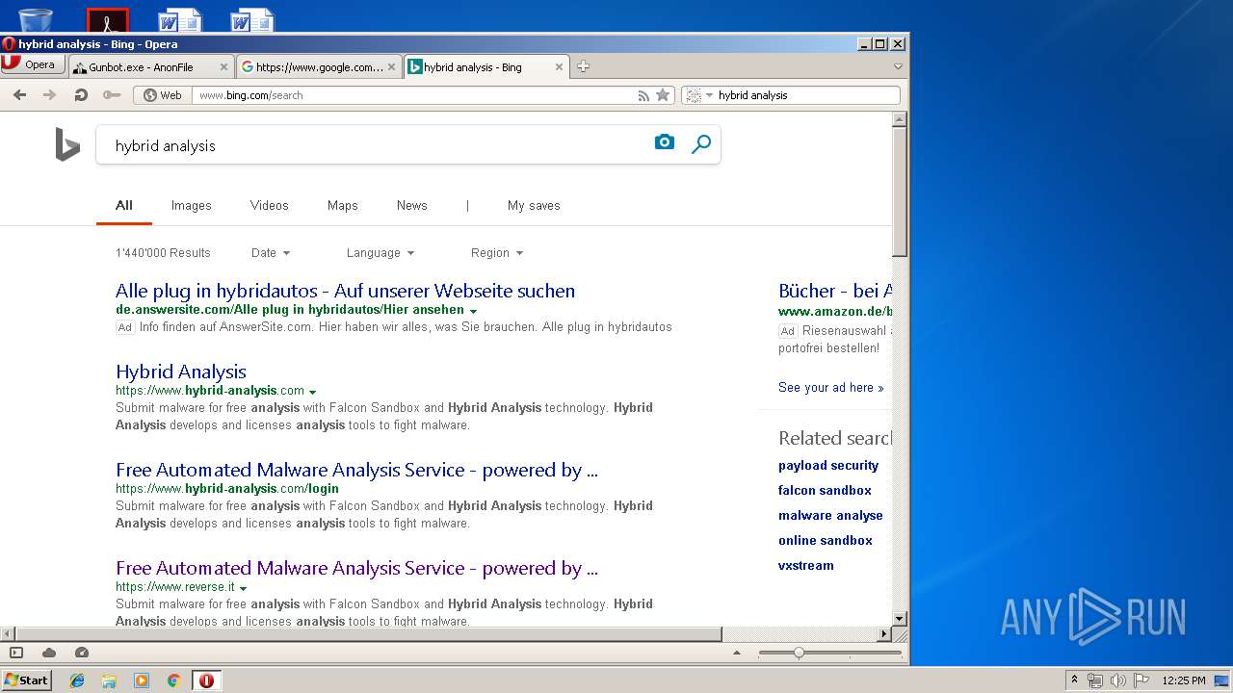Open the My saves tab
The height and width of the screenshot is (693, 1233).
[534, 205]
